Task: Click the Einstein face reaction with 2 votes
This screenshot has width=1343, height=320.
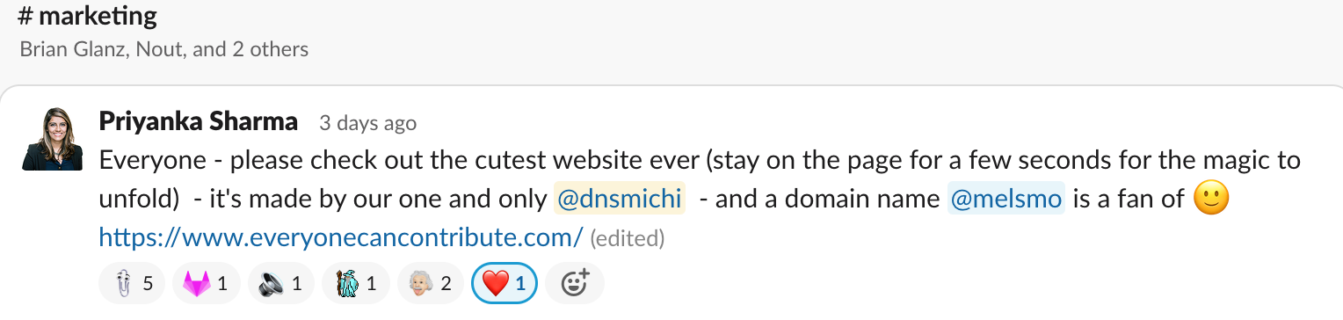Action: (430, 283)
